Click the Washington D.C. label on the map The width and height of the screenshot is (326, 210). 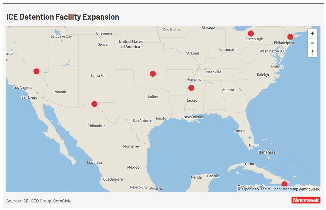coord(273,51)
